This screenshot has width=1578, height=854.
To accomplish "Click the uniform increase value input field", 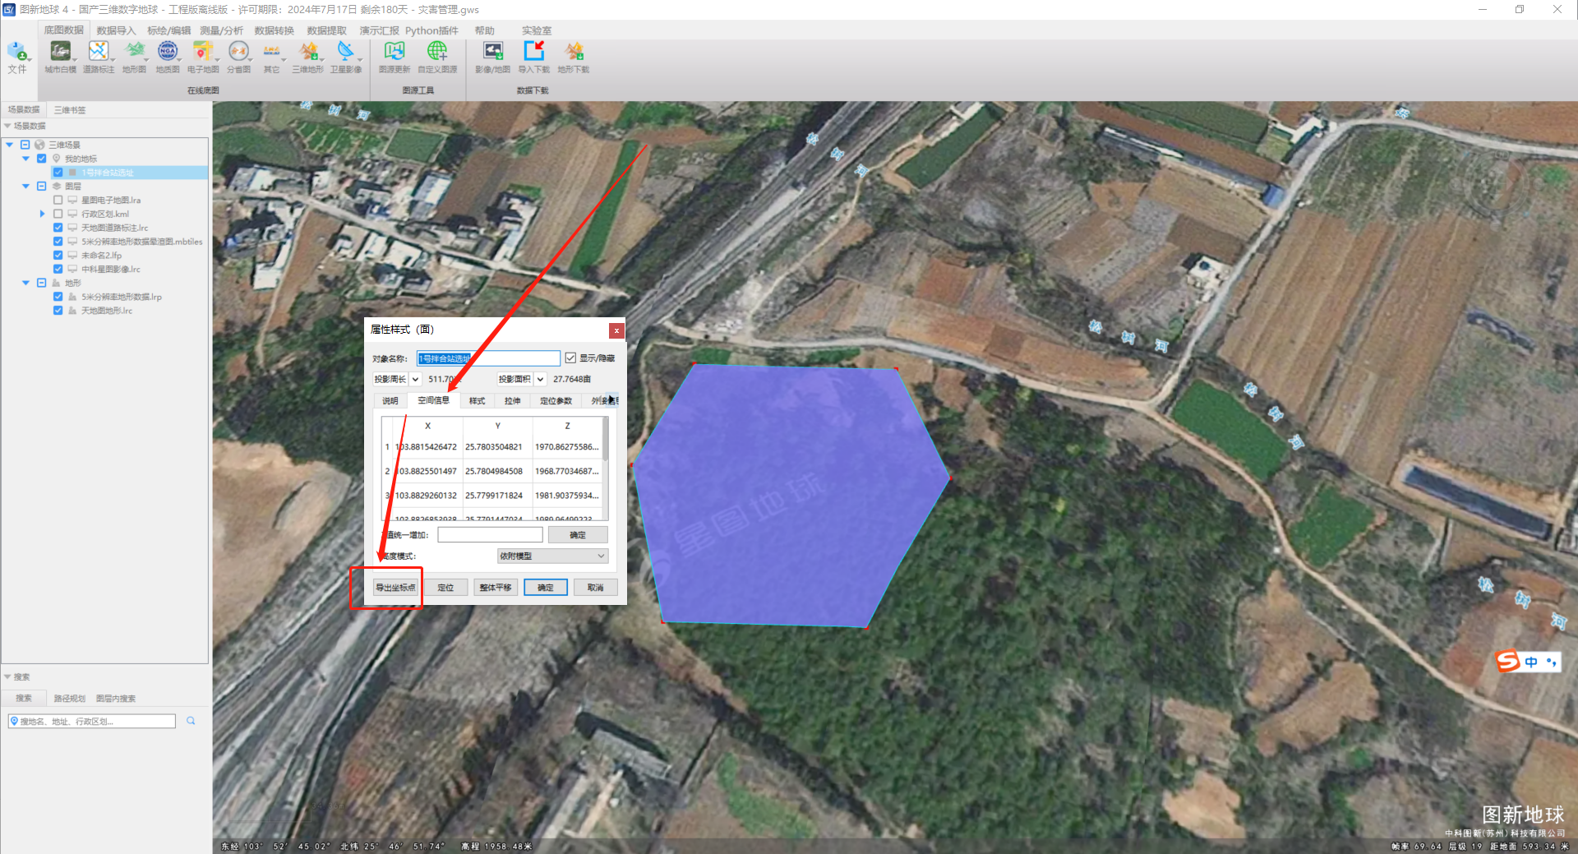I will coord(490,535).
